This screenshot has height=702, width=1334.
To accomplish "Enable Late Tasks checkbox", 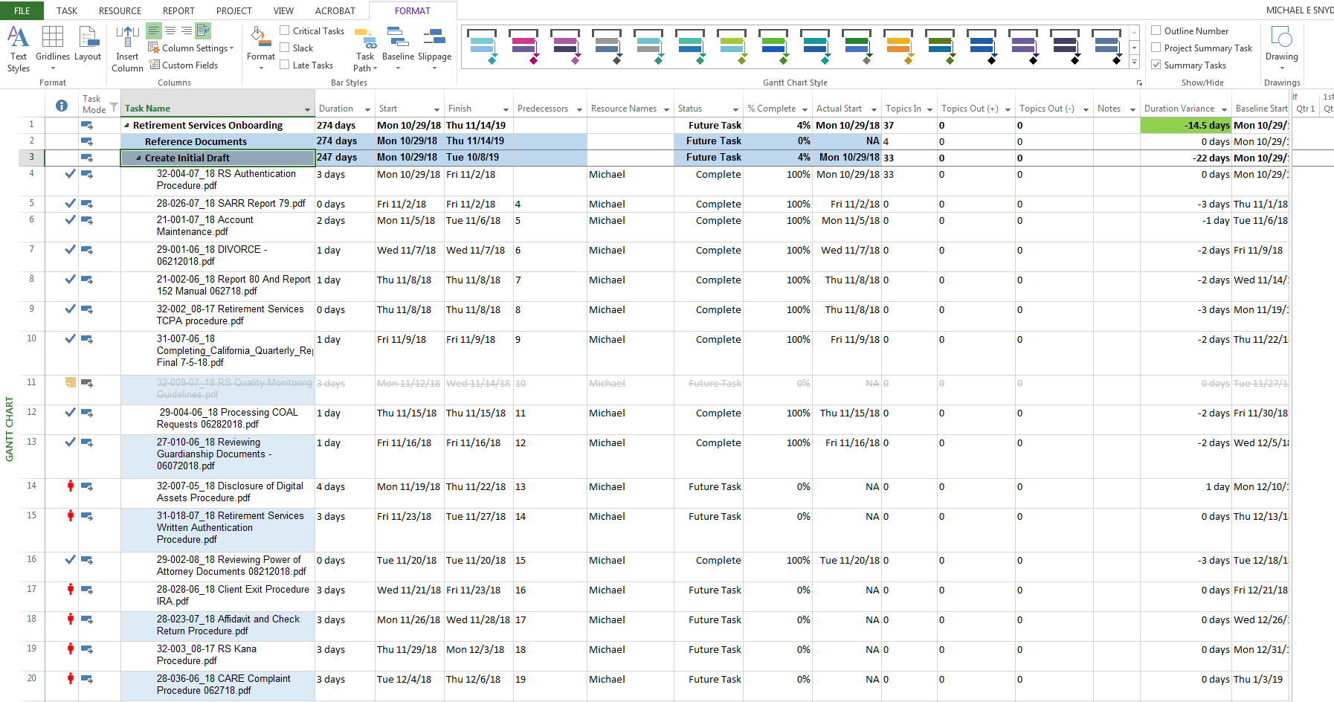I will tap(285, 65).
